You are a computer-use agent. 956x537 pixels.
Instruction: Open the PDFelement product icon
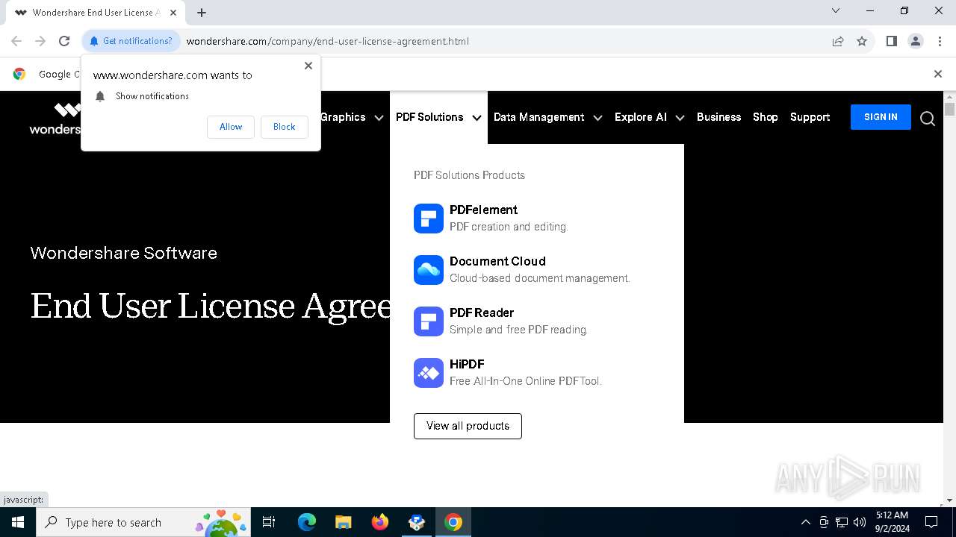[429, 219]
